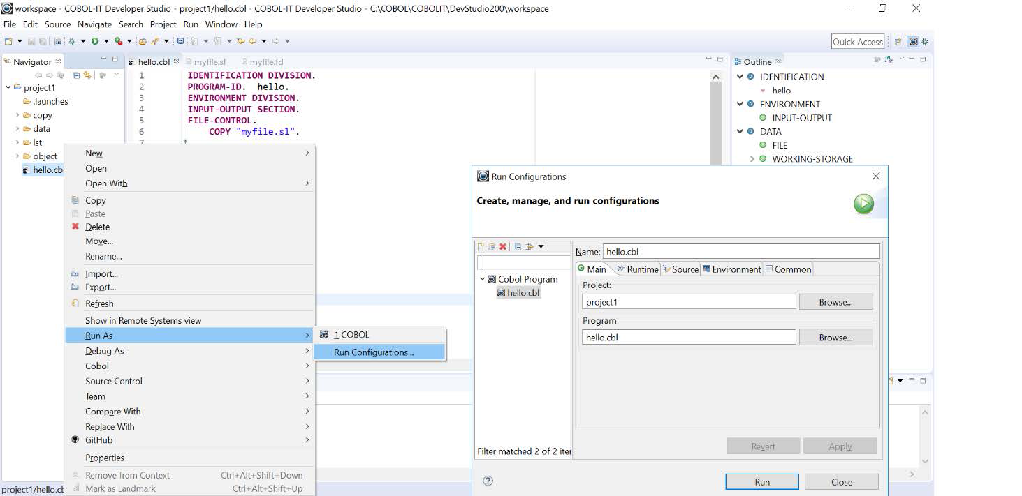The height and width of the screenshot is (496, 1022).
Task: Open the filter launch configurations dropdown arrow
Action: [x=541, y=246]
